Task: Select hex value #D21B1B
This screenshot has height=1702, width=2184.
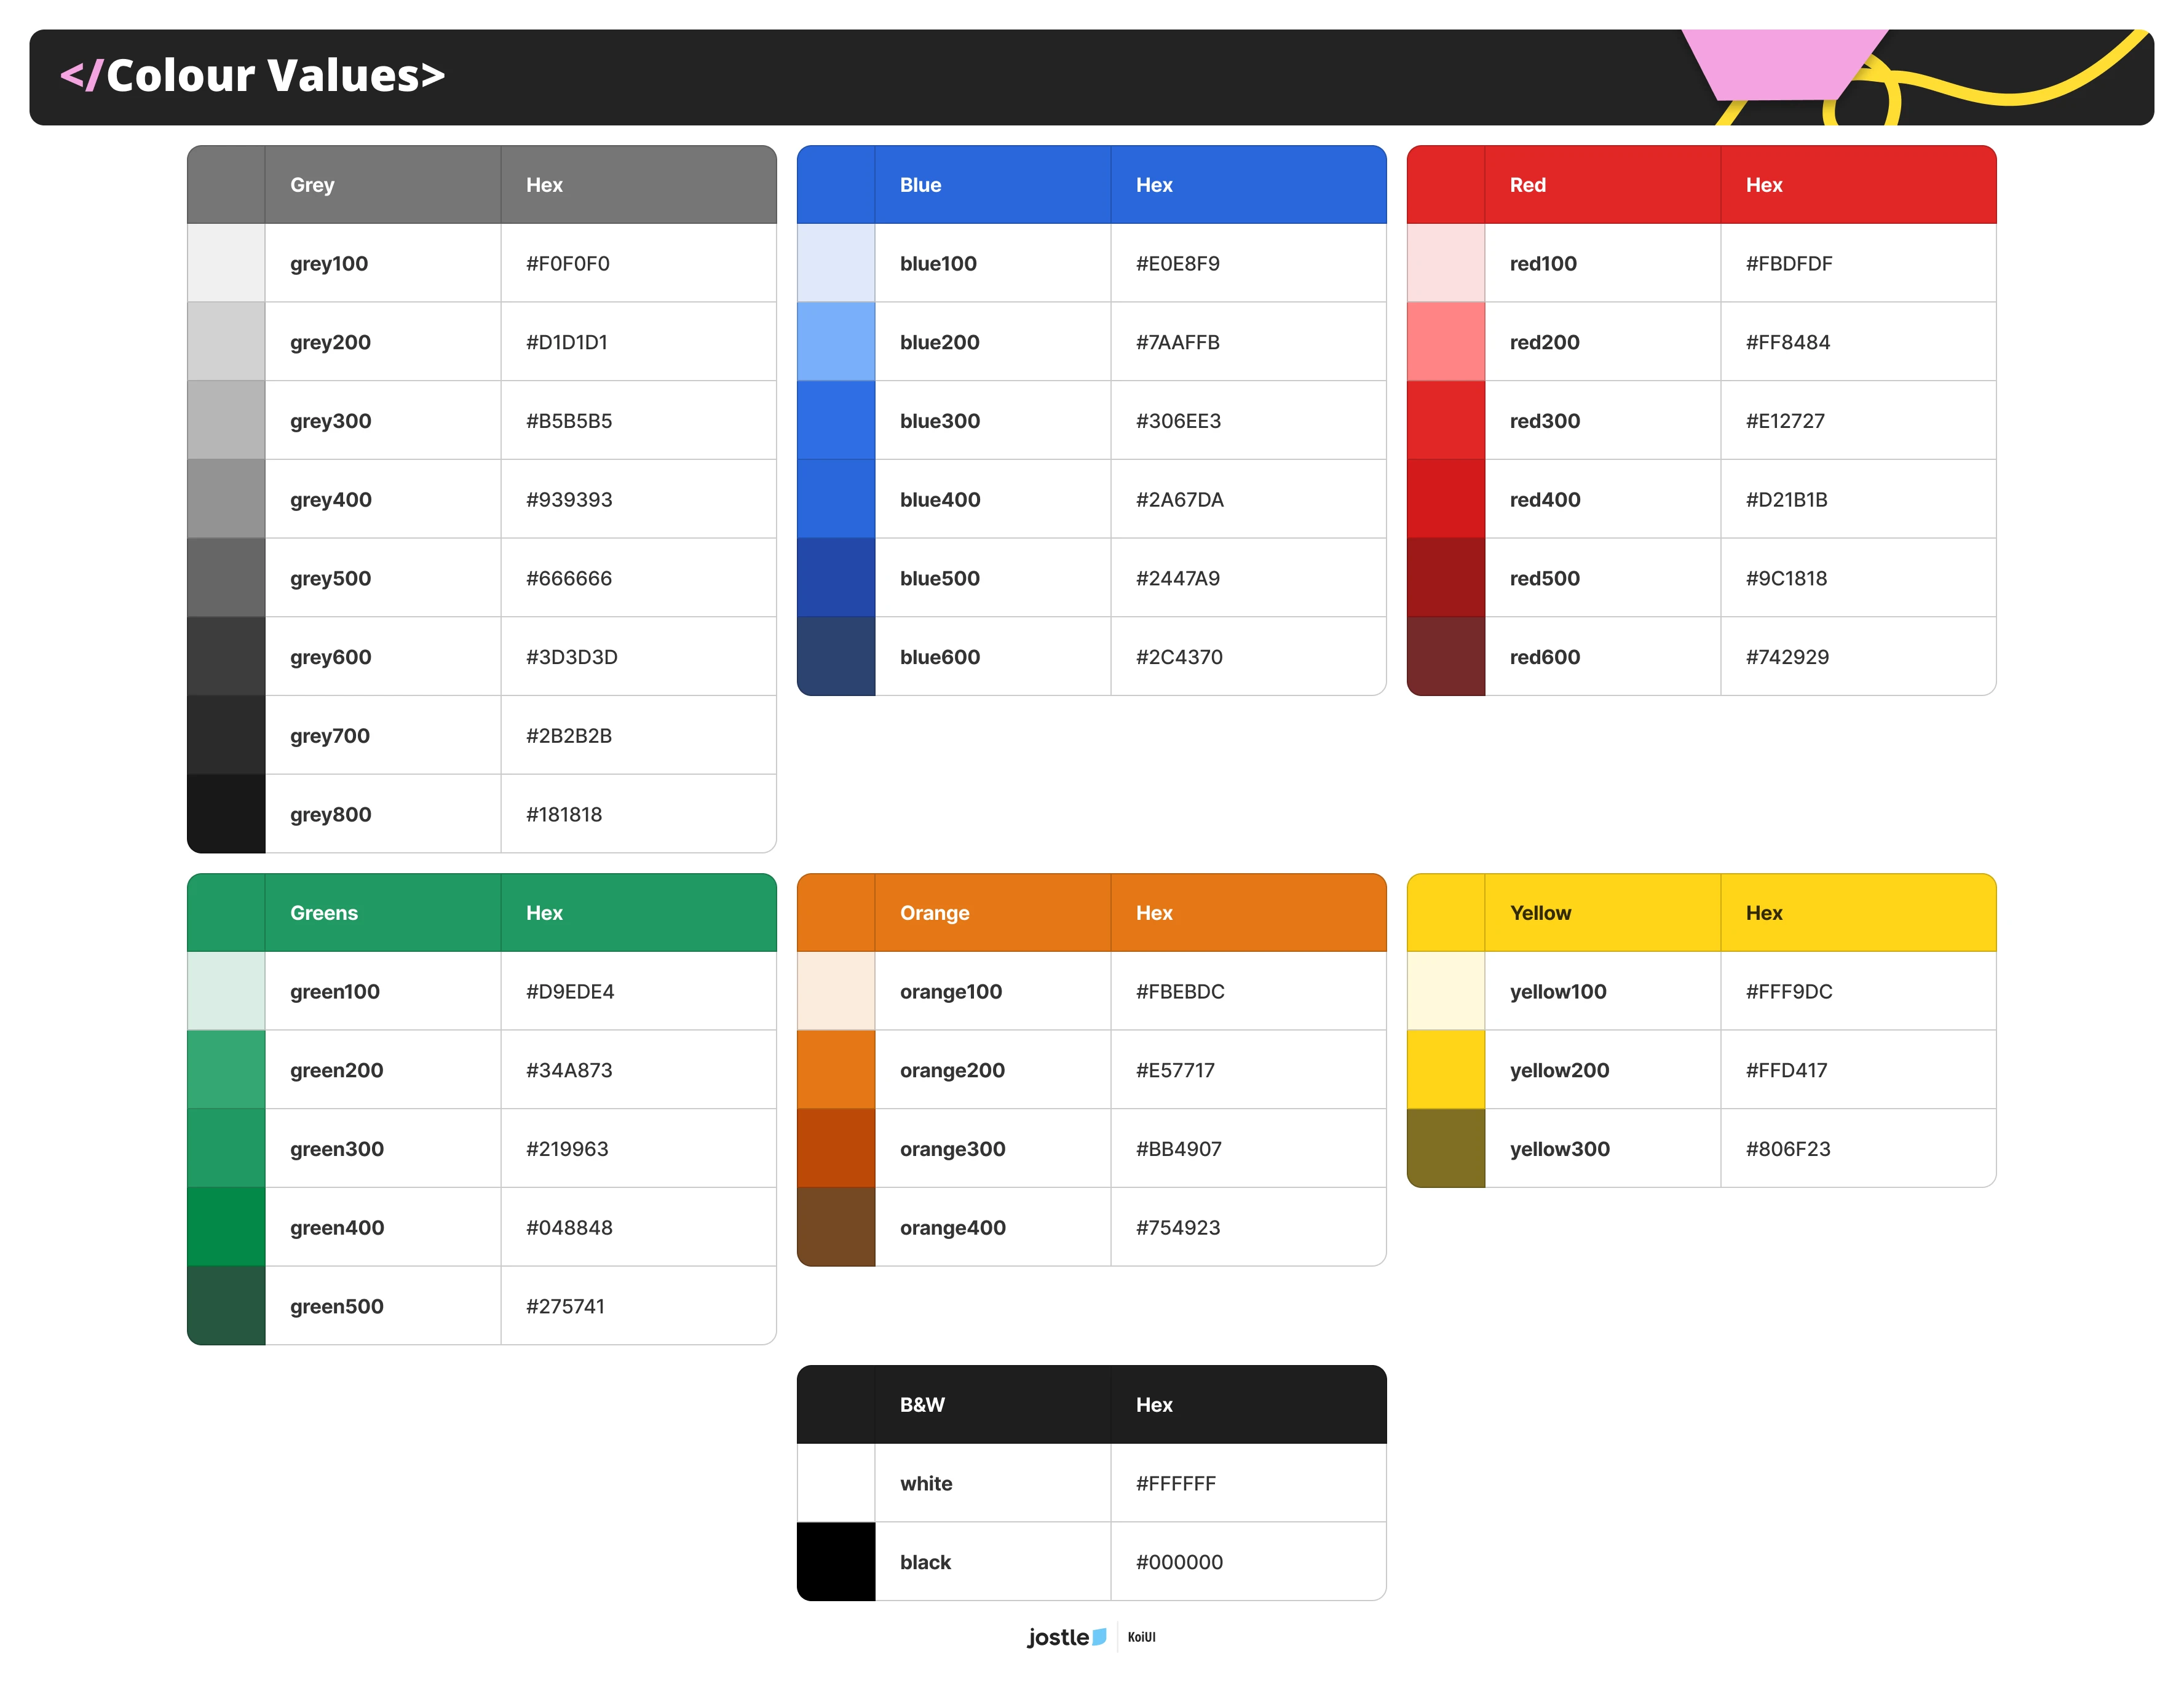Action: pyautogui.click(x=1786, y=500)
